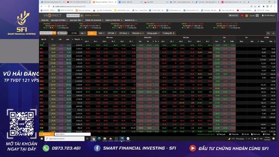The height and width of the screenshot is (157, 279).
Task: Toggle the Đồng giá checkbox pill
Action: pos(62,33)
